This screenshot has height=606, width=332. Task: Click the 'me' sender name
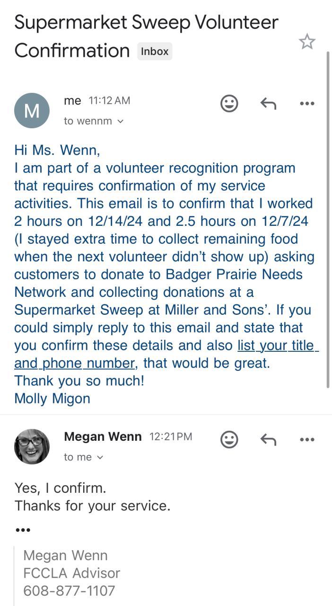(x=72, y=100)
